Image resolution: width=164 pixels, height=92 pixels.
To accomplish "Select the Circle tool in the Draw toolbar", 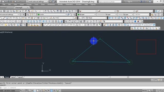I will (62, 25).
